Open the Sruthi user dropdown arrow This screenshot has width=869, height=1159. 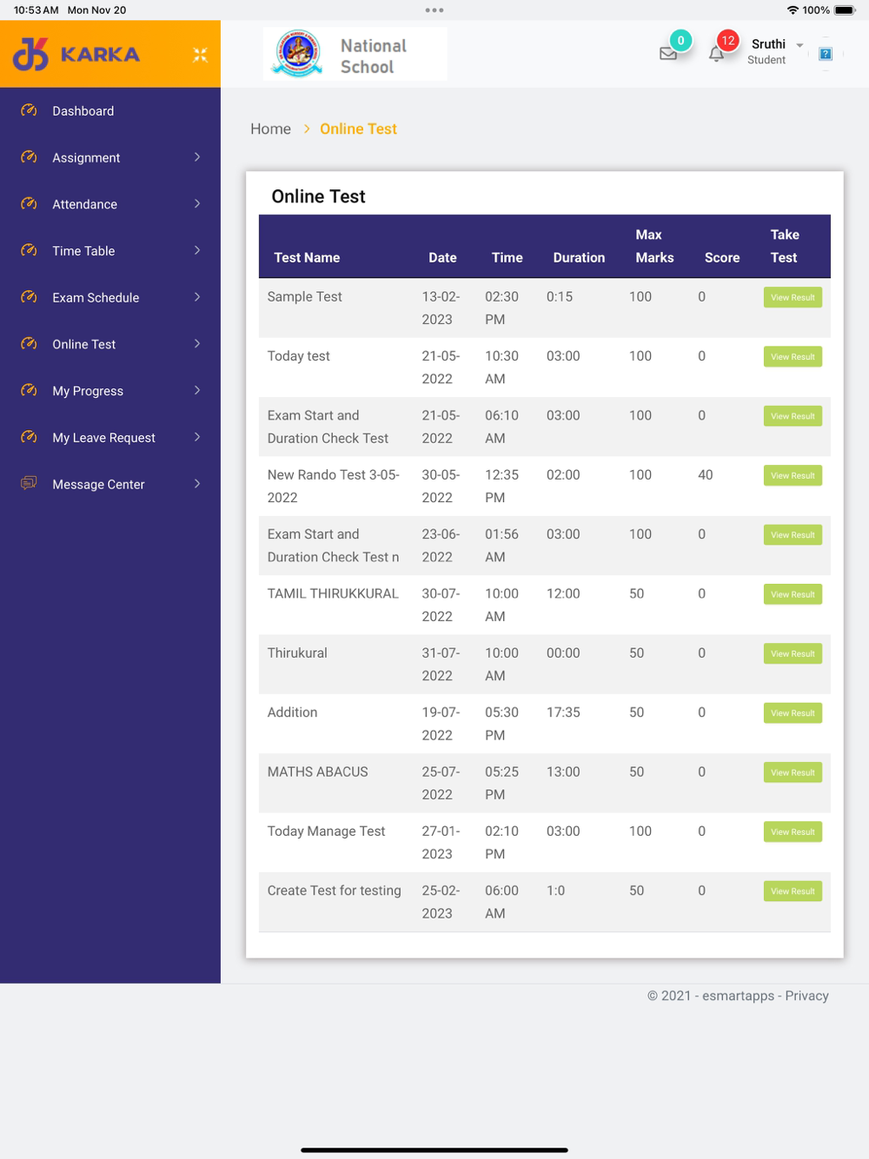pyautogui.click(x=799, y=45)
